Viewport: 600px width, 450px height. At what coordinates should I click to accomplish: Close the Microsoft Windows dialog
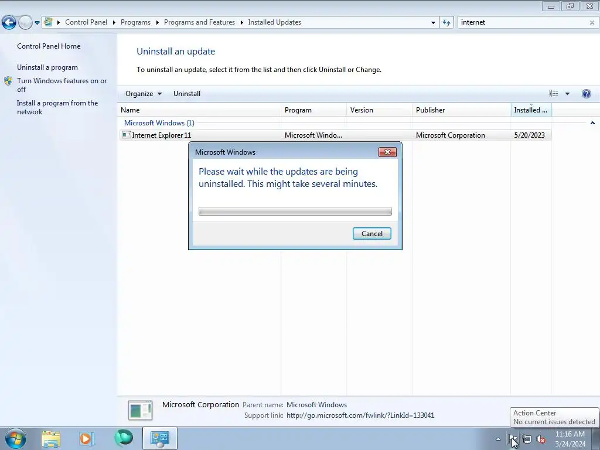click(387, 152)
